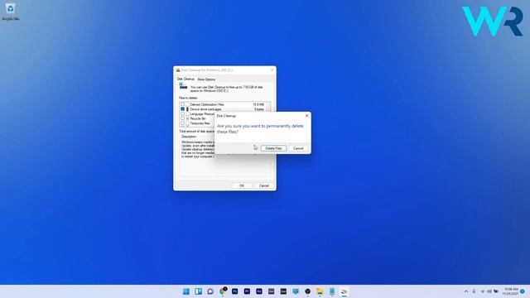Tick the Recycle Bin checkbox in the list
530x298 pixels.
pyautogui.click(x=182, y=118)
